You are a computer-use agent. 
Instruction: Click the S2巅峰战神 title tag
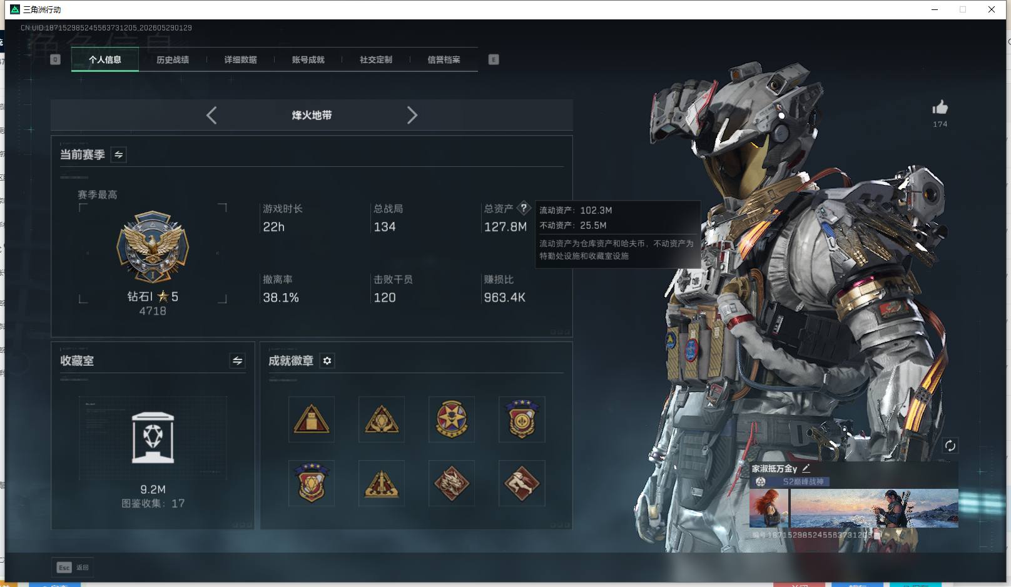[x=803, y=481]
